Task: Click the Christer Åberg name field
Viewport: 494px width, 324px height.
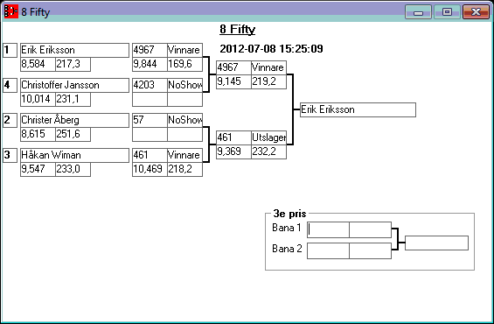Action: 74,120
